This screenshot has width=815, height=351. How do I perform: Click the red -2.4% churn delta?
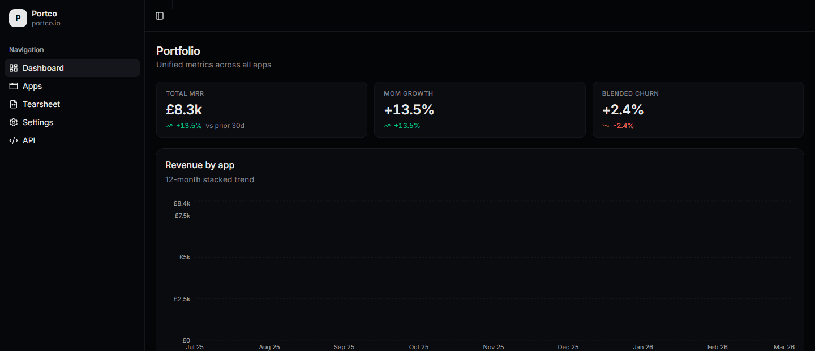click(x=623, y=126)
